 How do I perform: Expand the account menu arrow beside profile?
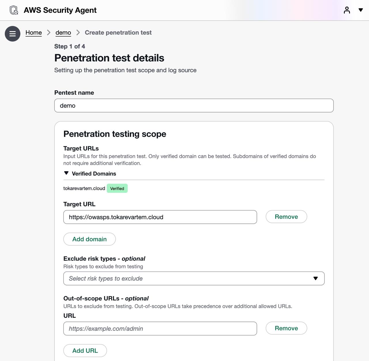[x=360, y=10]
